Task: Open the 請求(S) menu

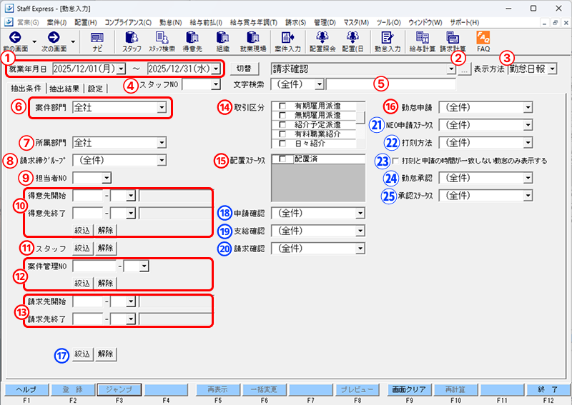Action: pyautogui.click(x=295, y=23)
